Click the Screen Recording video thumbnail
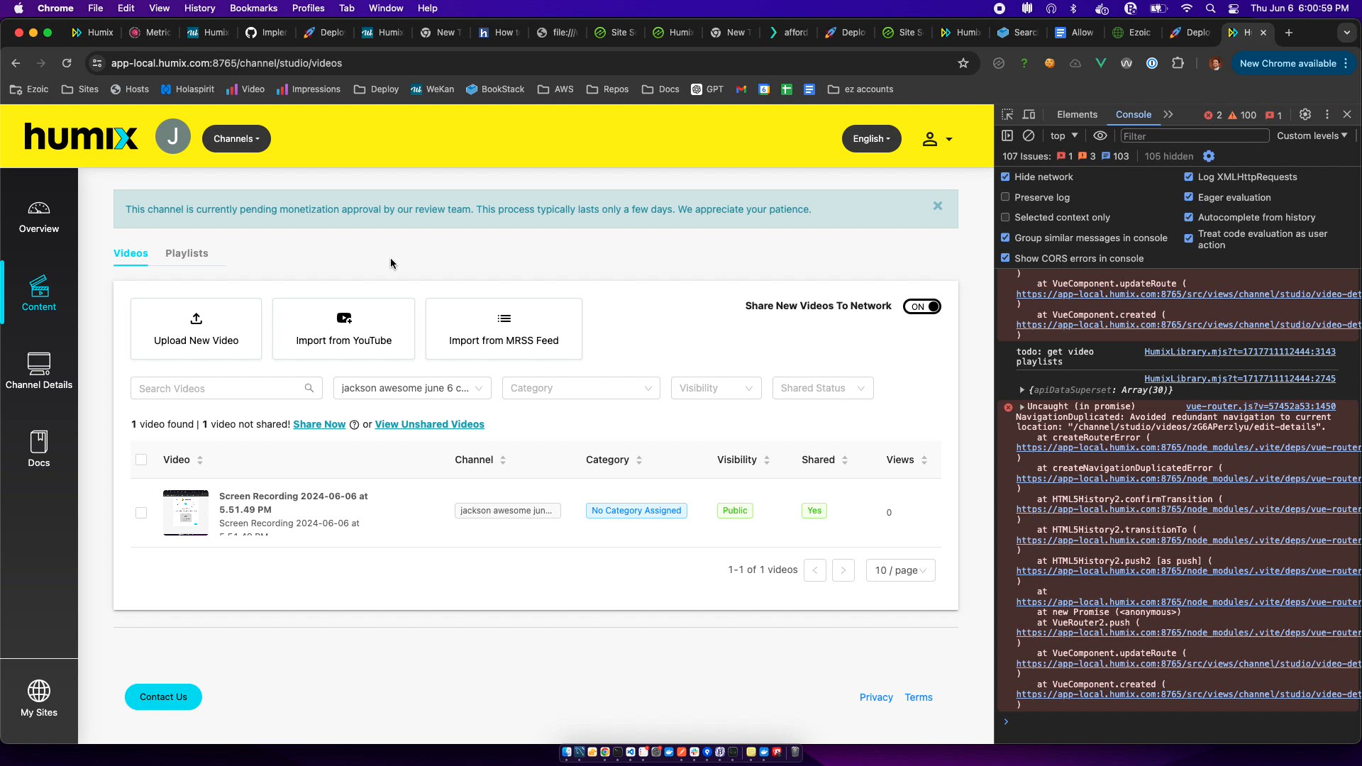 click(186, 512)
